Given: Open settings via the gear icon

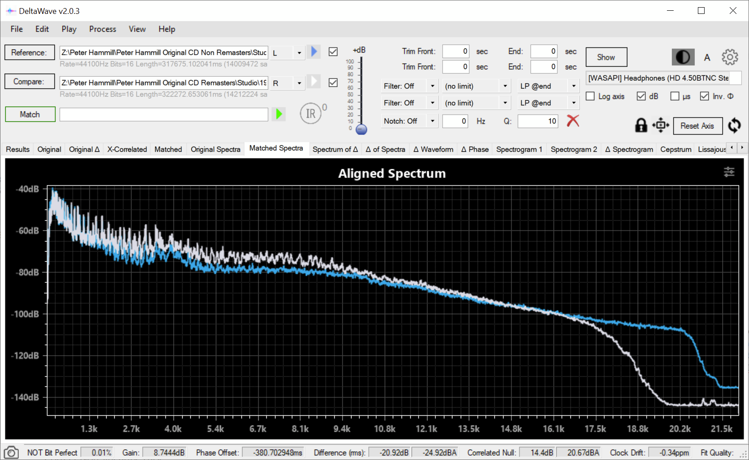Looking at the screenshot, I should coord(730,57).
